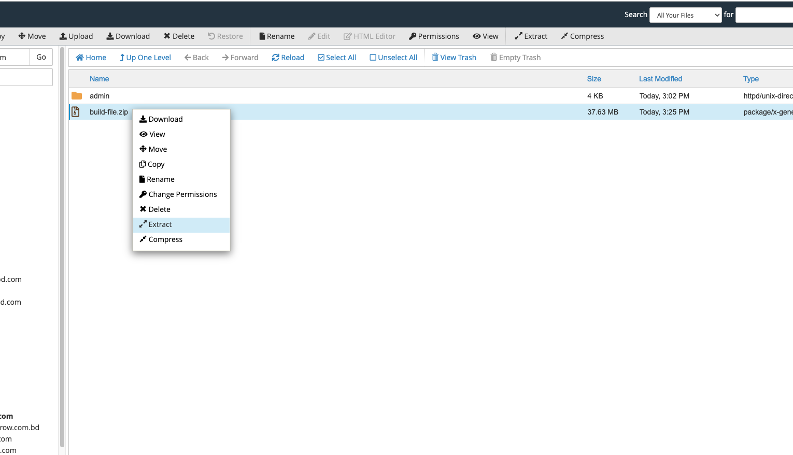Click the Permissions key icon in toolbar

[x=413, y=36]
